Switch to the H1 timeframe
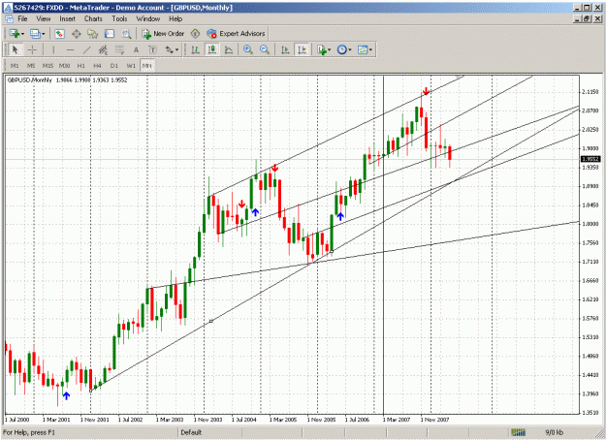Image resolution: width=606 pixels, height=440 pixels. [80, 66]
